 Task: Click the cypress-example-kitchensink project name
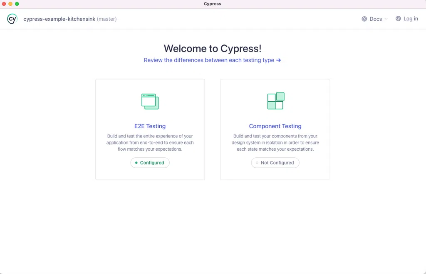(59, 19)
